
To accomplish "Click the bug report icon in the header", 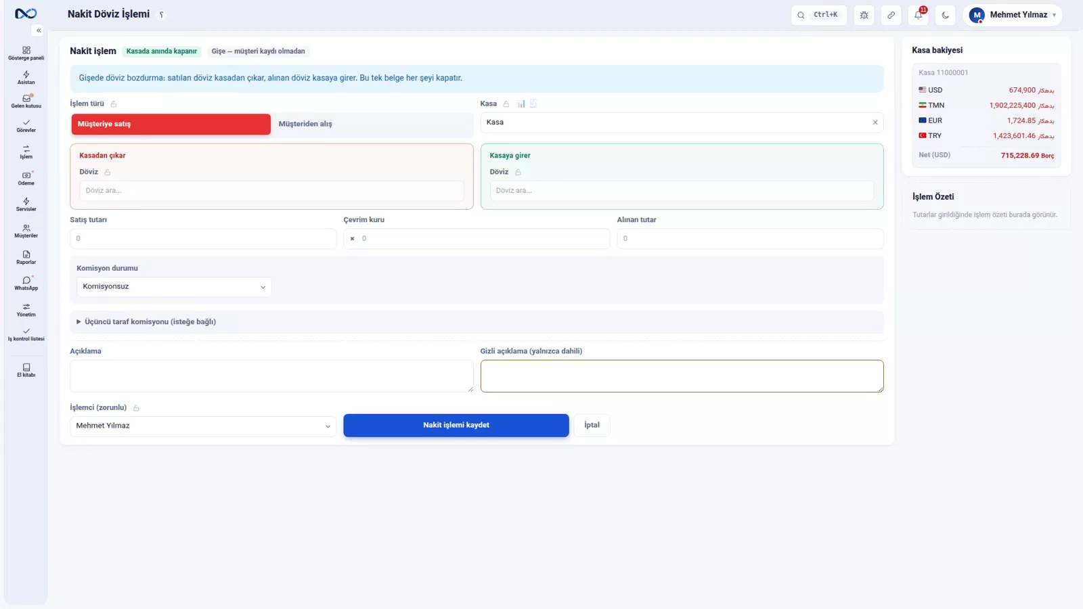I will (x=864, y=15).
